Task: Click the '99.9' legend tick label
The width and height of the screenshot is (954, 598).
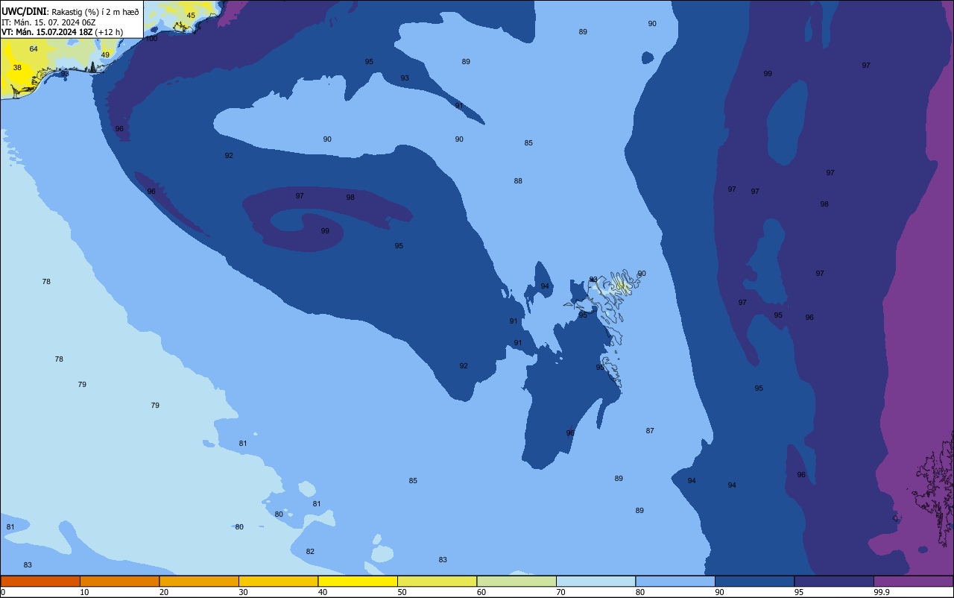Action: [x=882, y=592]
